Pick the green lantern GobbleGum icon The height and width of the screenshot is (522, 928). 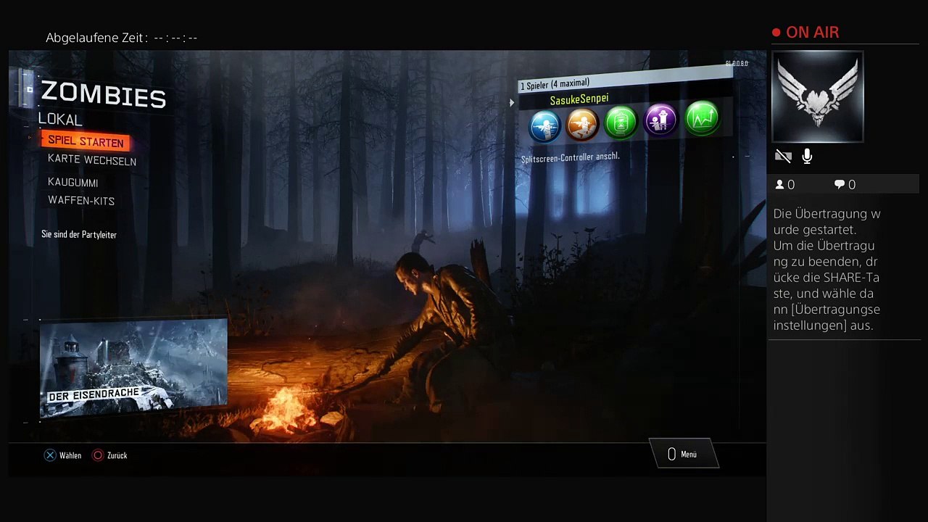(621, 122)
